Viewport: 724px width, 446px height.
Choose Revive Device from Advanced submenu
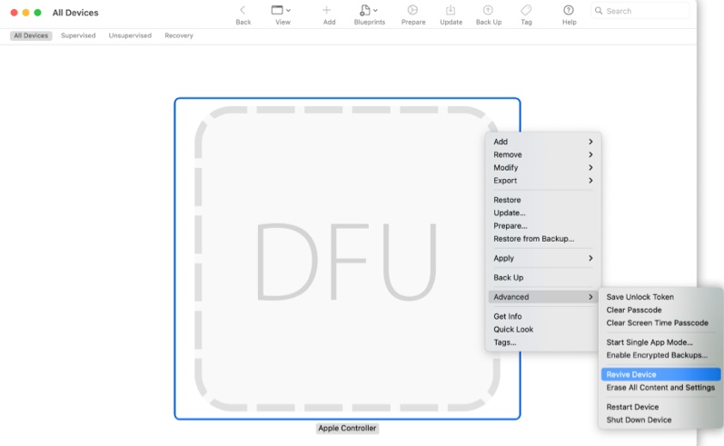pyautogui.click(x=631, y=374)
